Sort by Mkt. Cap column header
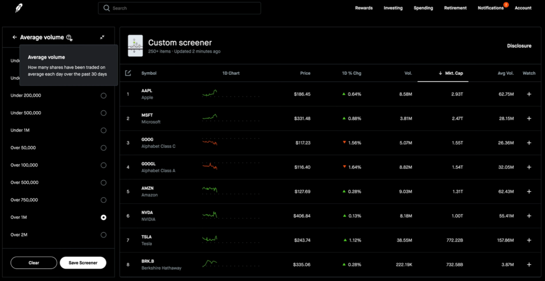The width and height of the screenshot is (545, 281). (451, 73)
